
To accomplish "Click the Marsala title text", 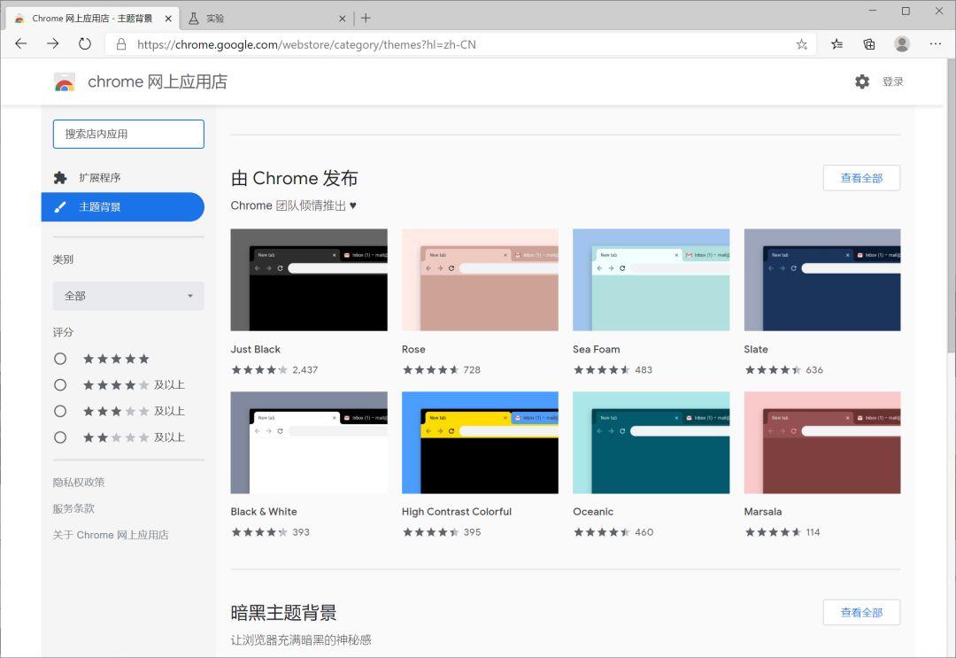I will point(763,512).
